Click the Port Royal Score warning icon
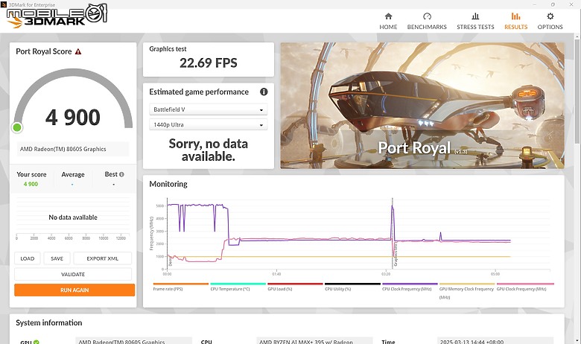581x344 pixels. [78, 51]
